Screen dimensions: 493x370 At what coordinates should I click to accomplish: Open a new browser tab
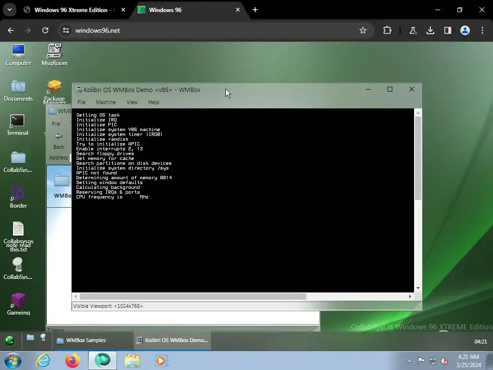(255, 10)
